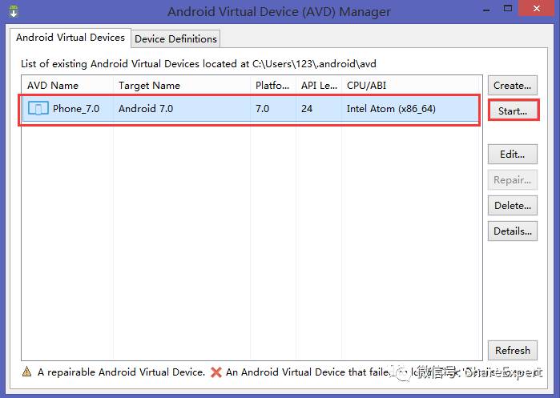
Task: Select the Android Virtual Devices tab
Action: pyautogui.click(x=71, y=38)
